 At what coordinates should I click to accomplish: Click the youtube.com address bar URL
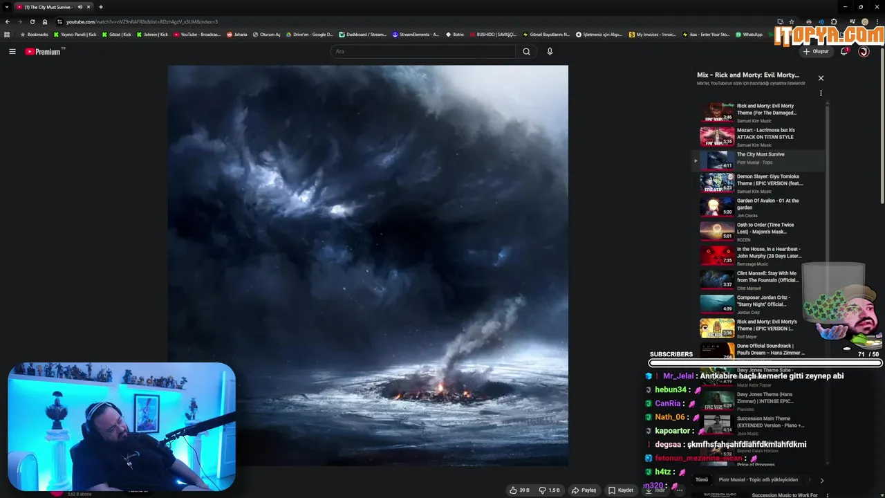tap(142, 21)
